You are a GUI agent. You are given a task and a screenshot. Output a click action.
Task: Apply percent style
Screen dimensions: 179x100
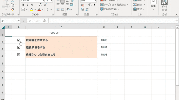pyautogui.click(x=90, y=5)
